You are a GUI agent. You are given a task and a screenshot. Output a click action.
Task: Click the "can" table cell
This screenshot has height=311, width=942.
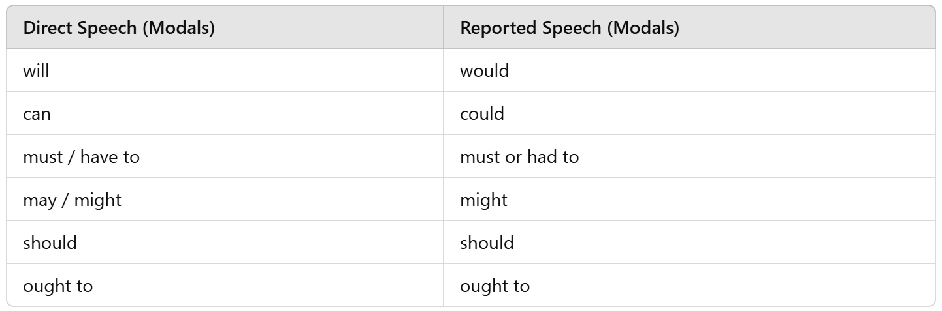click(x=37, y=114)
